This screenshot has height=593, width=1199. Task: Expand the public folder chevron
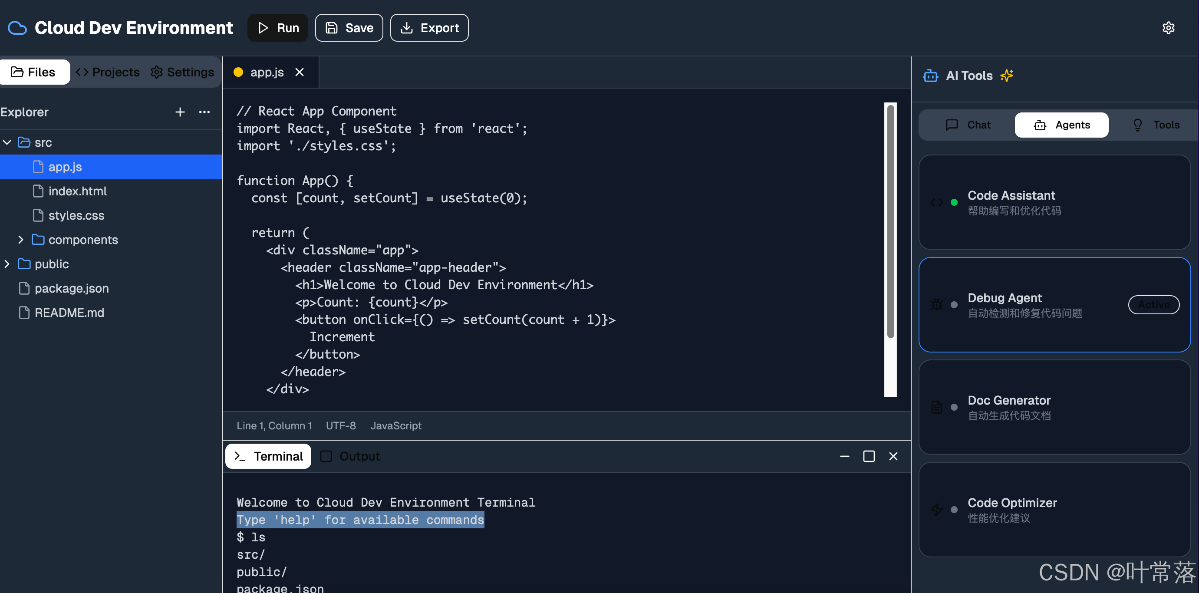[7, 264]
